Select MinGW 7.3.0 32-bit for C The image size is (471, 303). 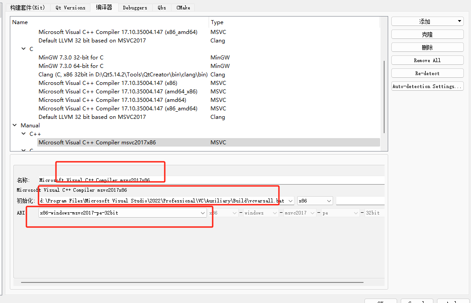click(x=71, y=57)
